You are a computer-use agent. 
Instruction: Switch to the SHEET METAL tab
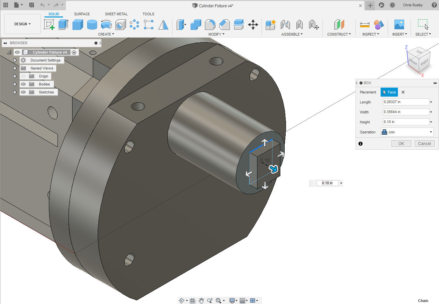point(116,14)
